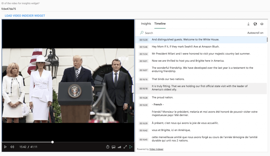The width and height of the screenshot is (270, 156).
Task: Open the view layers icon
Action: coord(262,24)
